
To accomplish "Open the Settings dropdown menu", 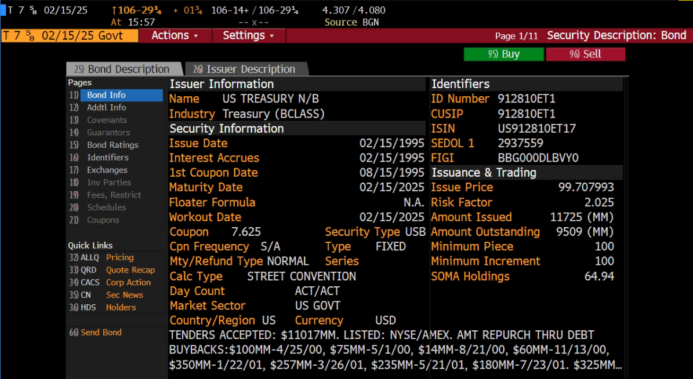I will (x=248, y=36).
